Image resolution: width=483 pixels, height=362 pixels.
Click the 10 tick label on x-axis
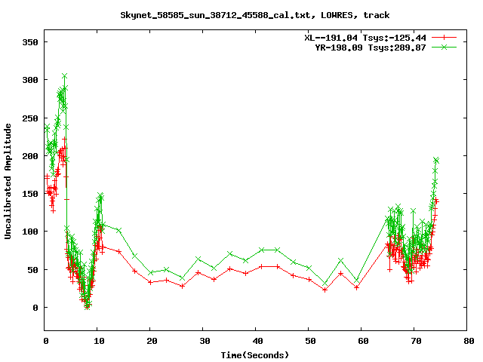click(99, 341)
